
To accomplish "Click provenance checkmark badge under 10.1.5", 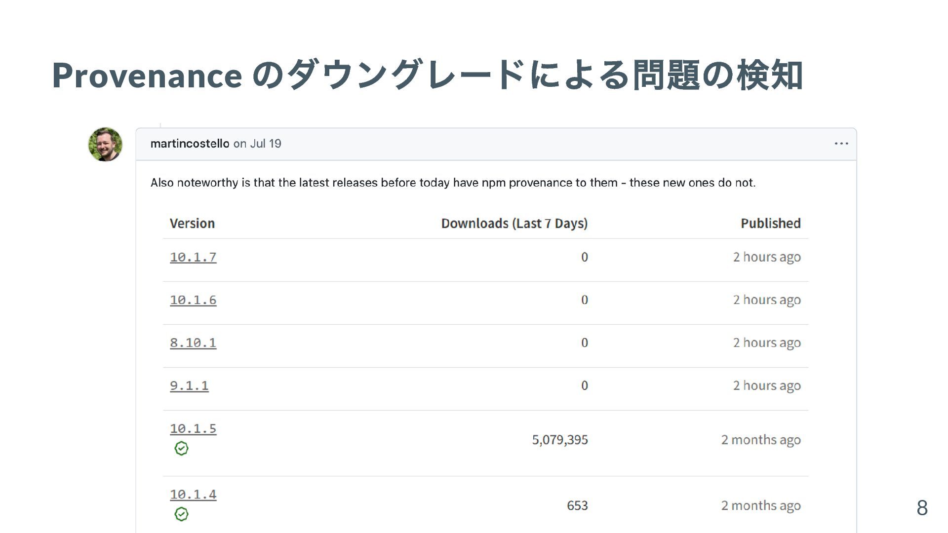I will click(181, 448).
